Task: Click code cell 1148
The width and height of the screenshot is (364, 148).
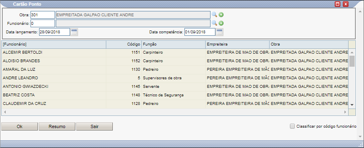Action: (124, 95)
